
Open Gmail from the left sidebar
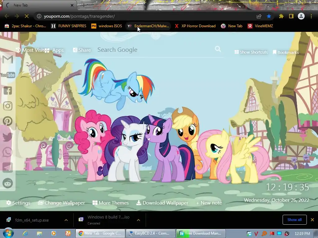[8, 59]
